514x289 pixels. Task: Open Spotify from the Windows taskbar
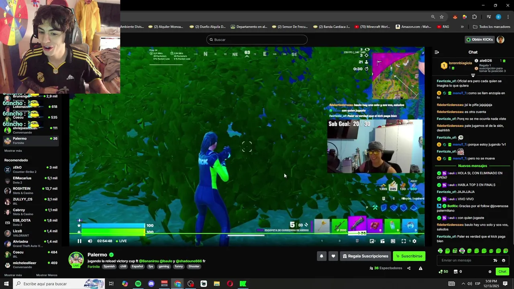tap(138, 284)
